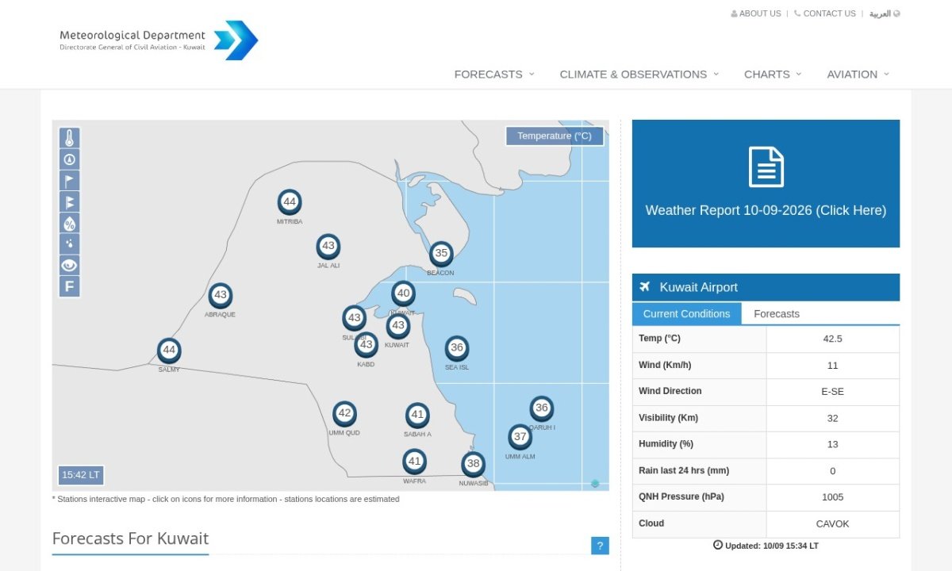Switch the site language to Arabic
The image size is (952, 571).
885,13
